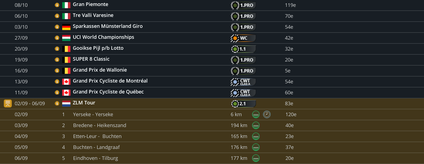Click flat profile icon for Yerseke stage
Image resolution: width=424 pixels, height=164 pixels.
tap(256, 115)
